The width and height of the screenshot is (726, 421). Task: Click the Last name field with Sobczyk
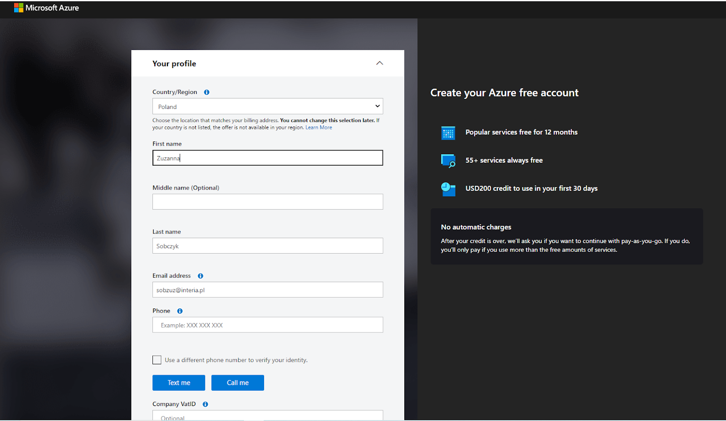point(267,246)
